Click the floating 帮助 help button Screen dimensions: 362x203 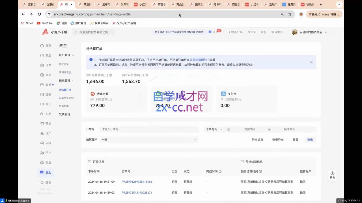point(332,175)
